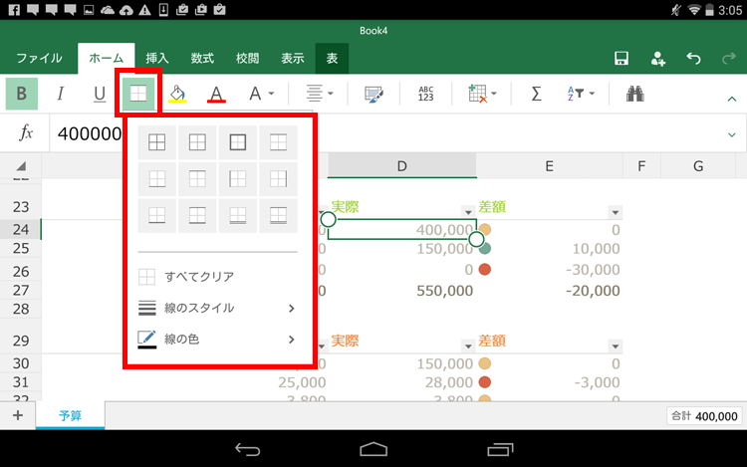Image resolution: width=747 pixels, height=467 pixels.
Task: Expand the formula bar chevron
Action: coord(732,132)
